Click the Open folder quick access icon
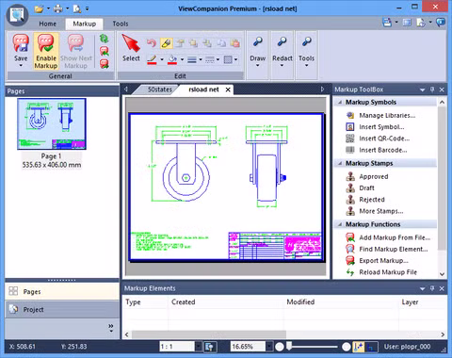The image size is (452, 358). point(39,8)
